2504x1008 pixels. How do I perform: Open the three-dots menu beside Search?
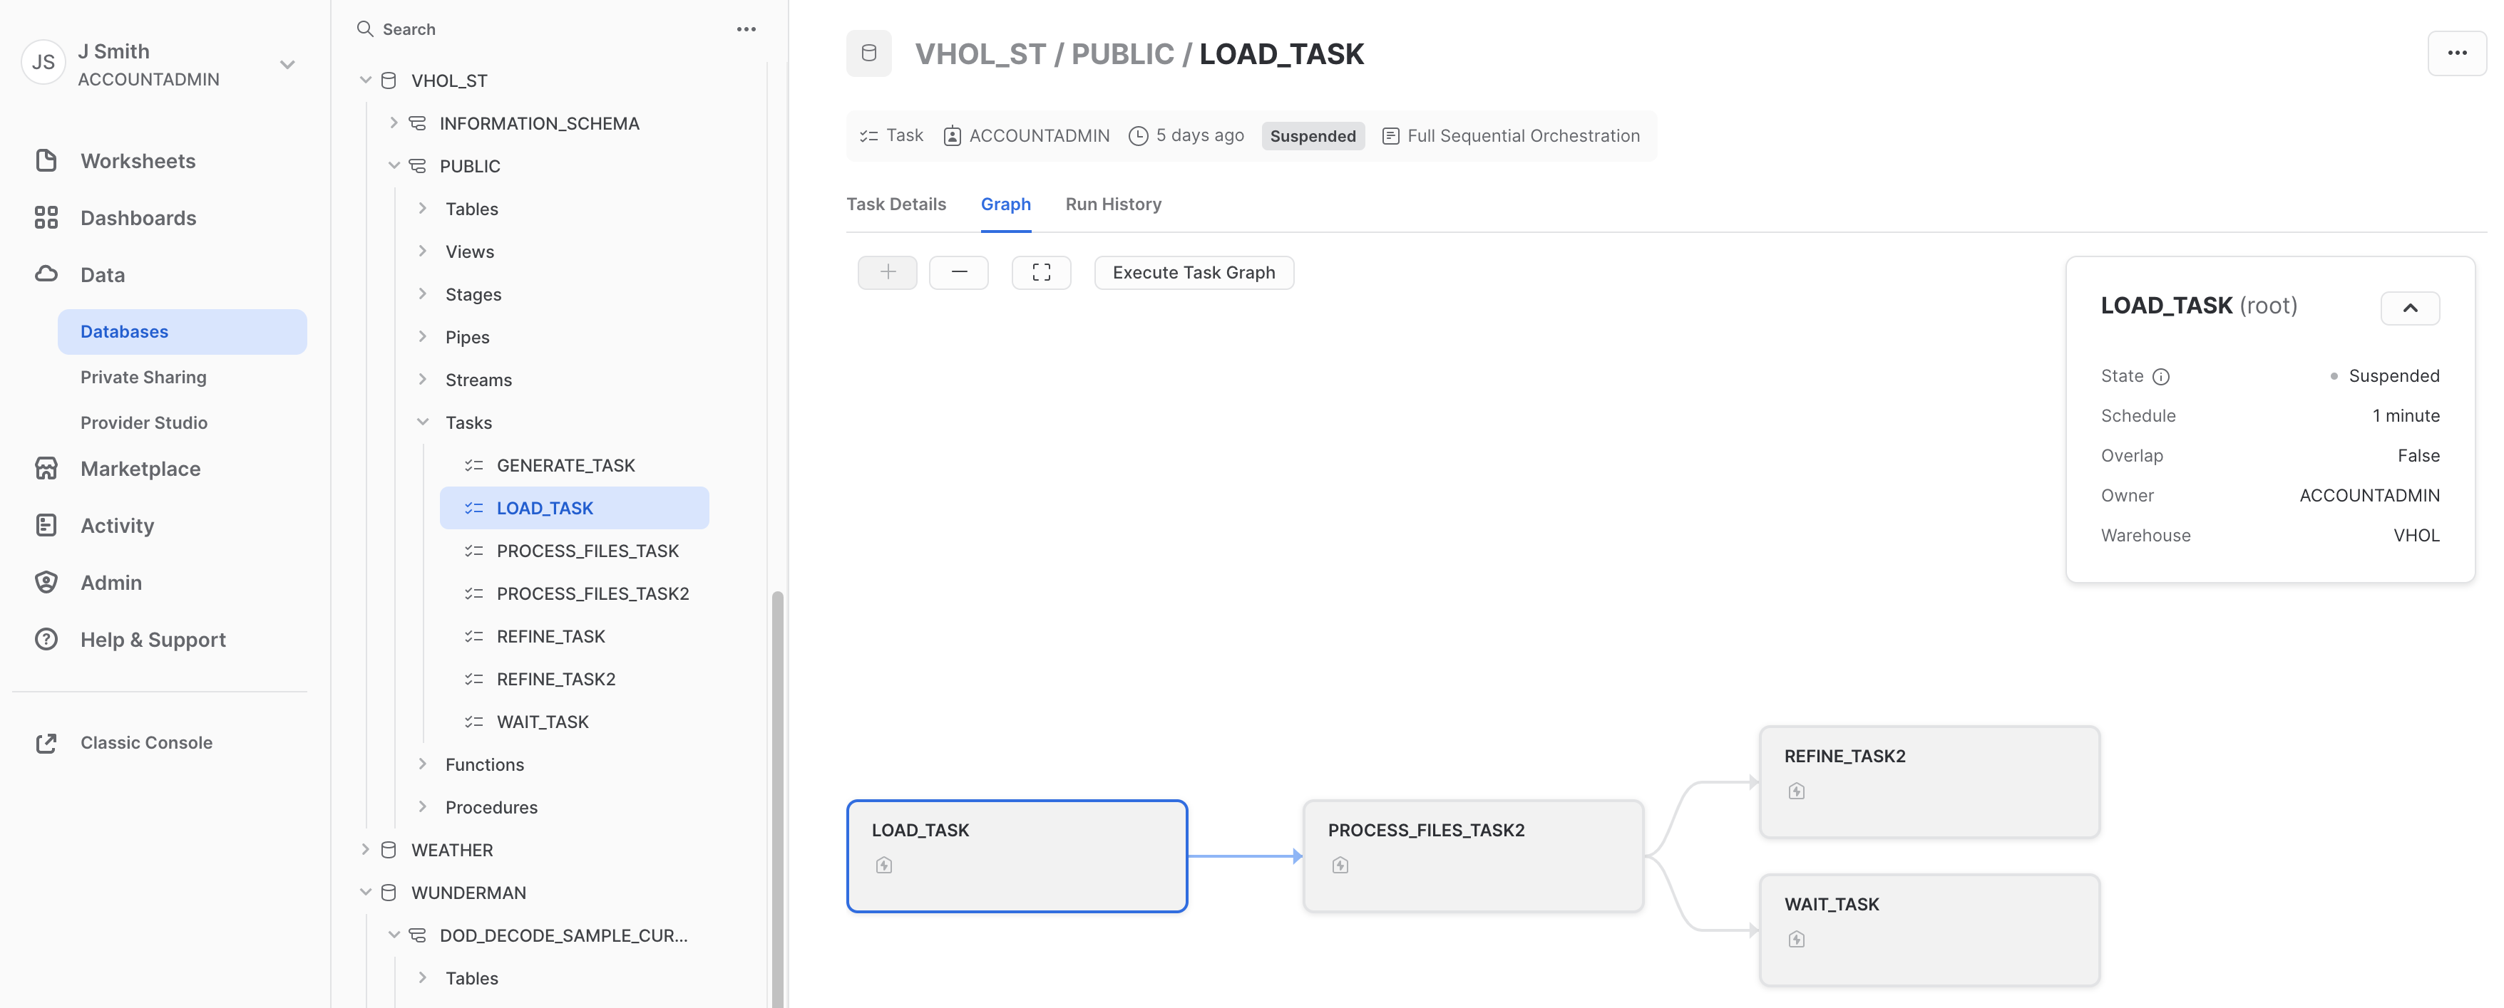point(746,29)
